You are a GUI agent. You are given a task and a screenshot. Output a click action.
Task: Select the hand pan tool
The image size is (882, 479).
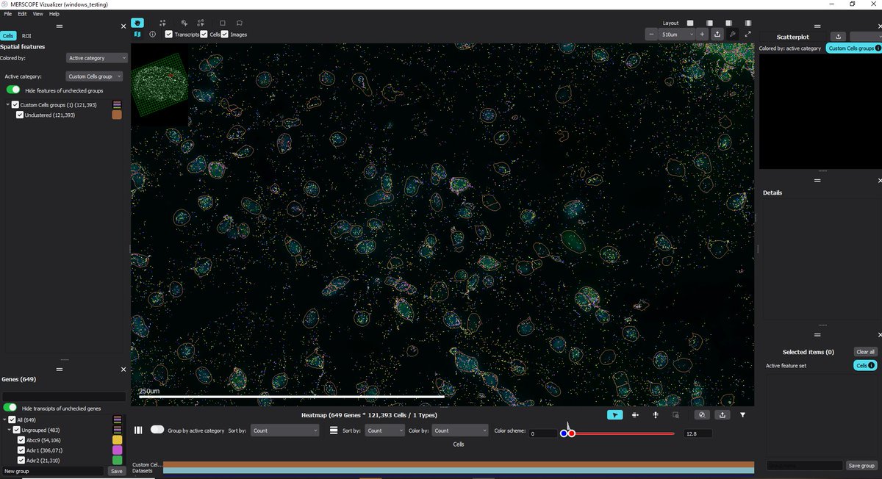[137, 23]
